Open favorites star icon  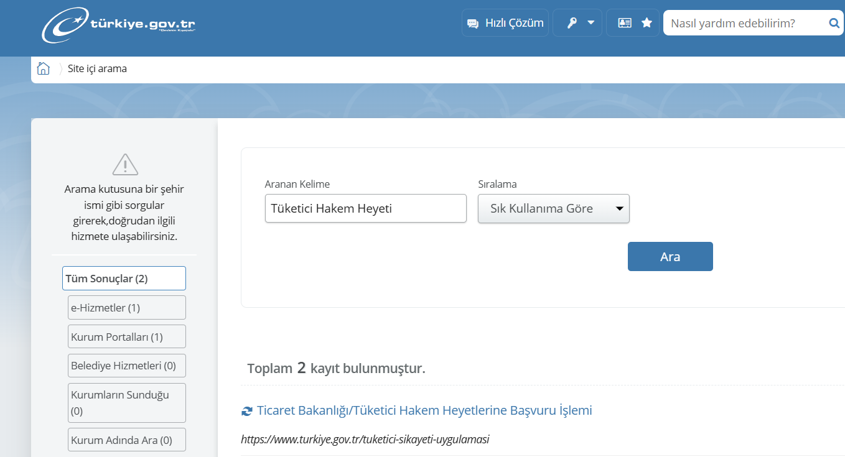coord(647,23)
